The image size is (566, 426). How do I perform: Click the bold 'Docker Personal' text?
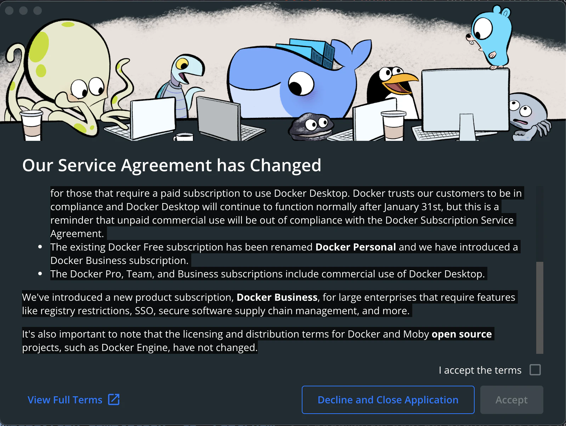pyautogui.click(x=356, y=247)
